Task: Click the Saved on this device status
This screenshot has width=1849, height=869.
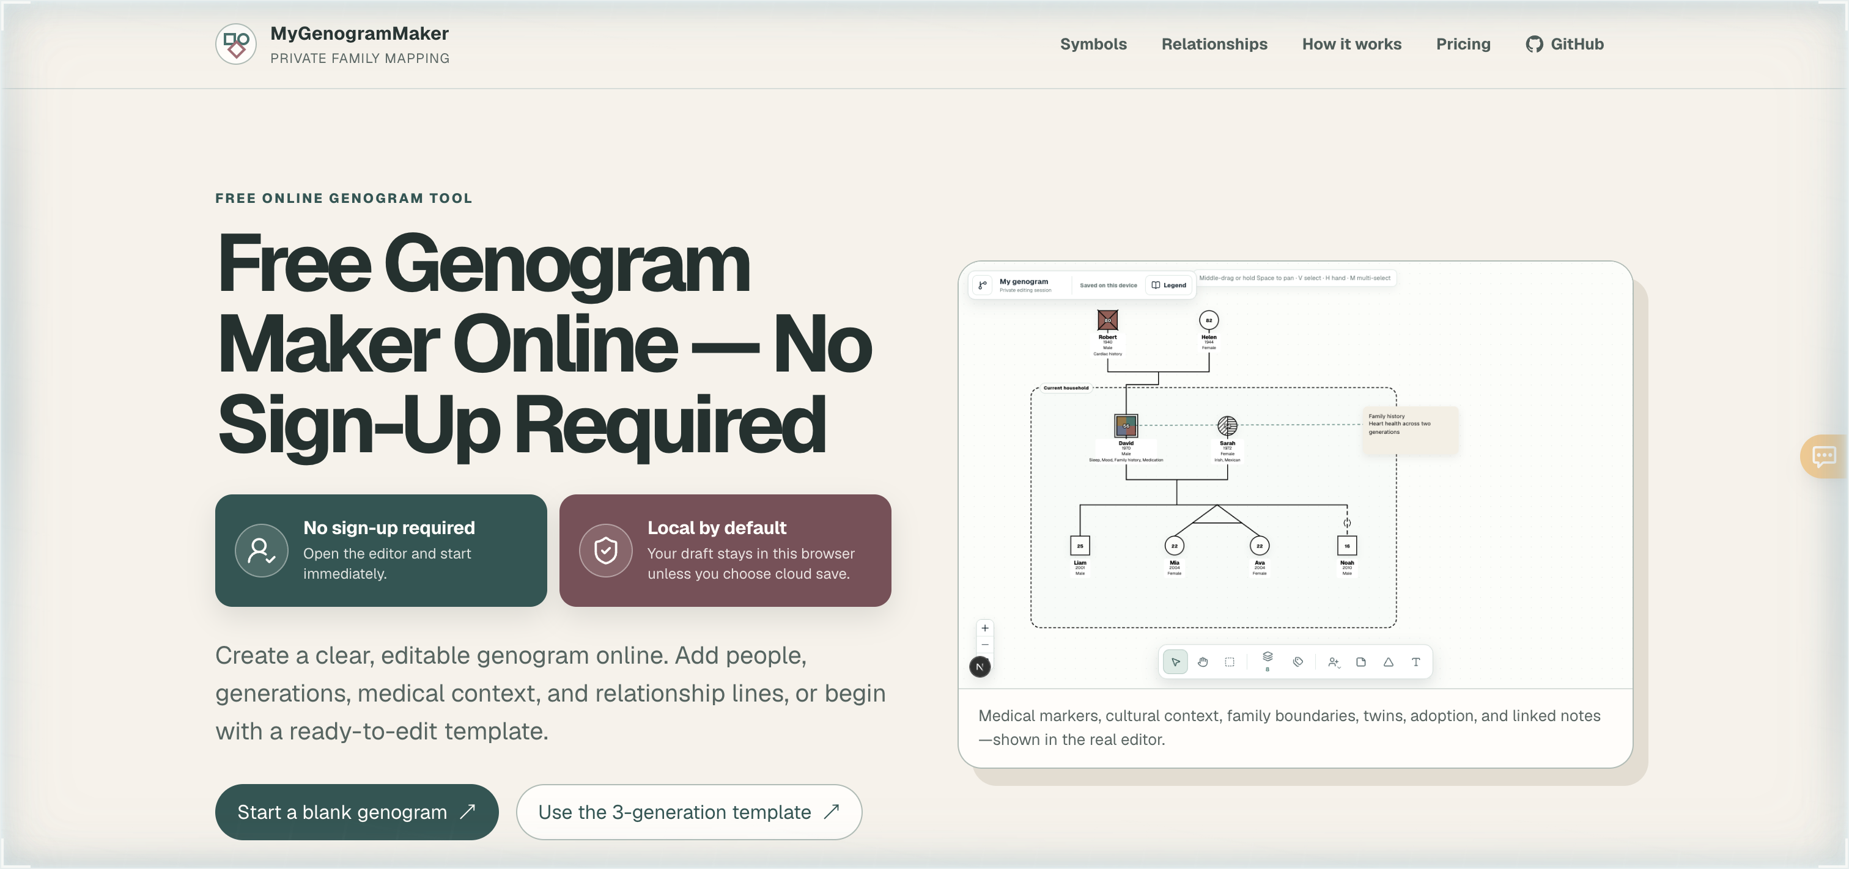Action: [1109, 285]
